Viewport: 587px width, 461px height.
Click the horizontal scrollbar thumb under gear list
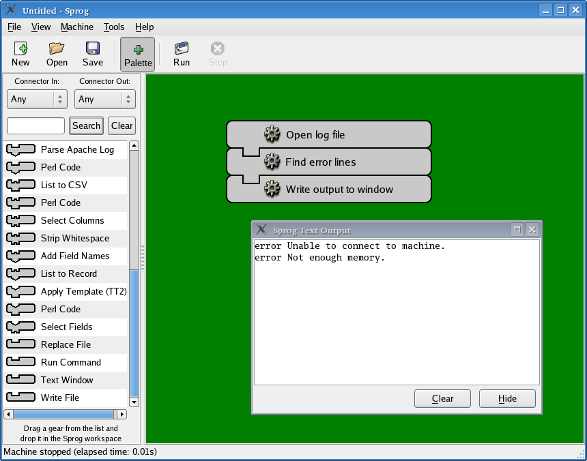click(63, 414)
